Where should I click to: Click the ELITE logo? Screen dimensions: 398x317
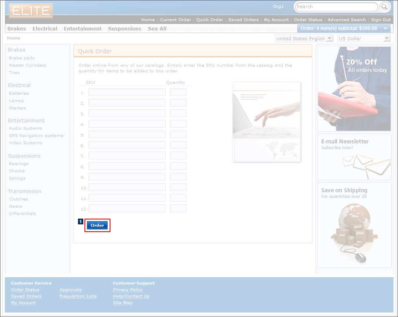(x=31, y=11)
